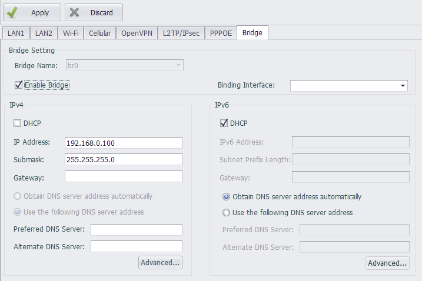The image size is (422, 281).
Task: Switch to the PPPOE tab
Action: click(x=221, y=34)
